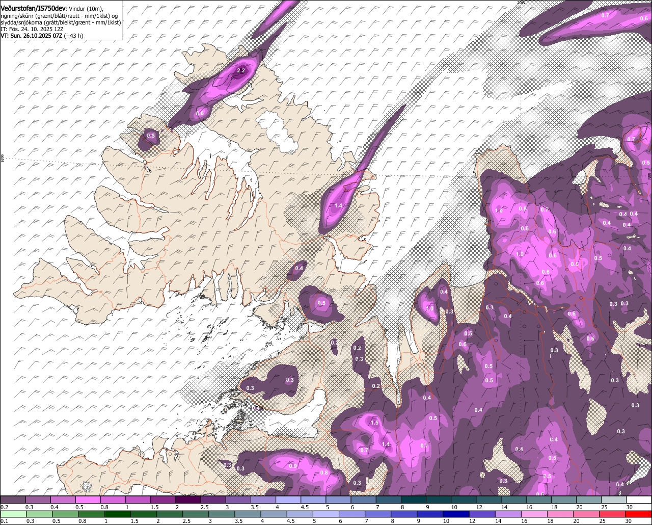Pick the light pink 16–18 swatch in lower scale
The height and width of the screenshot is (525, 652).
click(x=535, y=513)
